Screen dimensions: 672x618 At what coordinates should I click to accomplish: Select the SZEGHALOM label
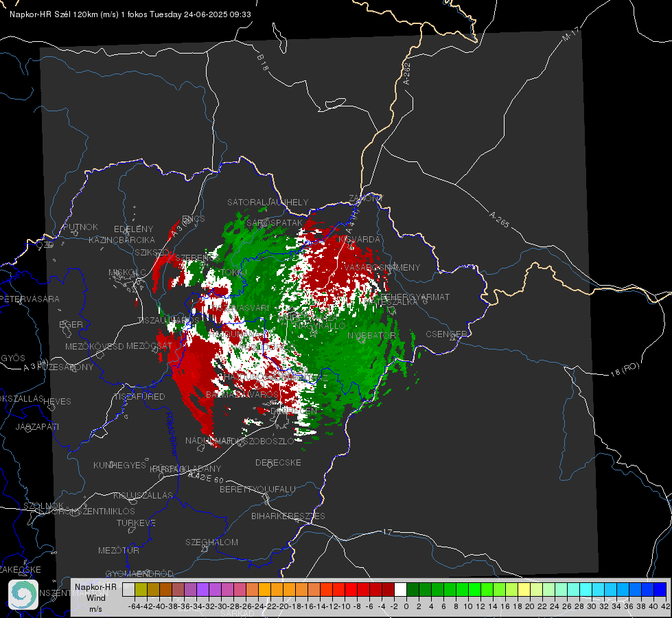point(211,542)
